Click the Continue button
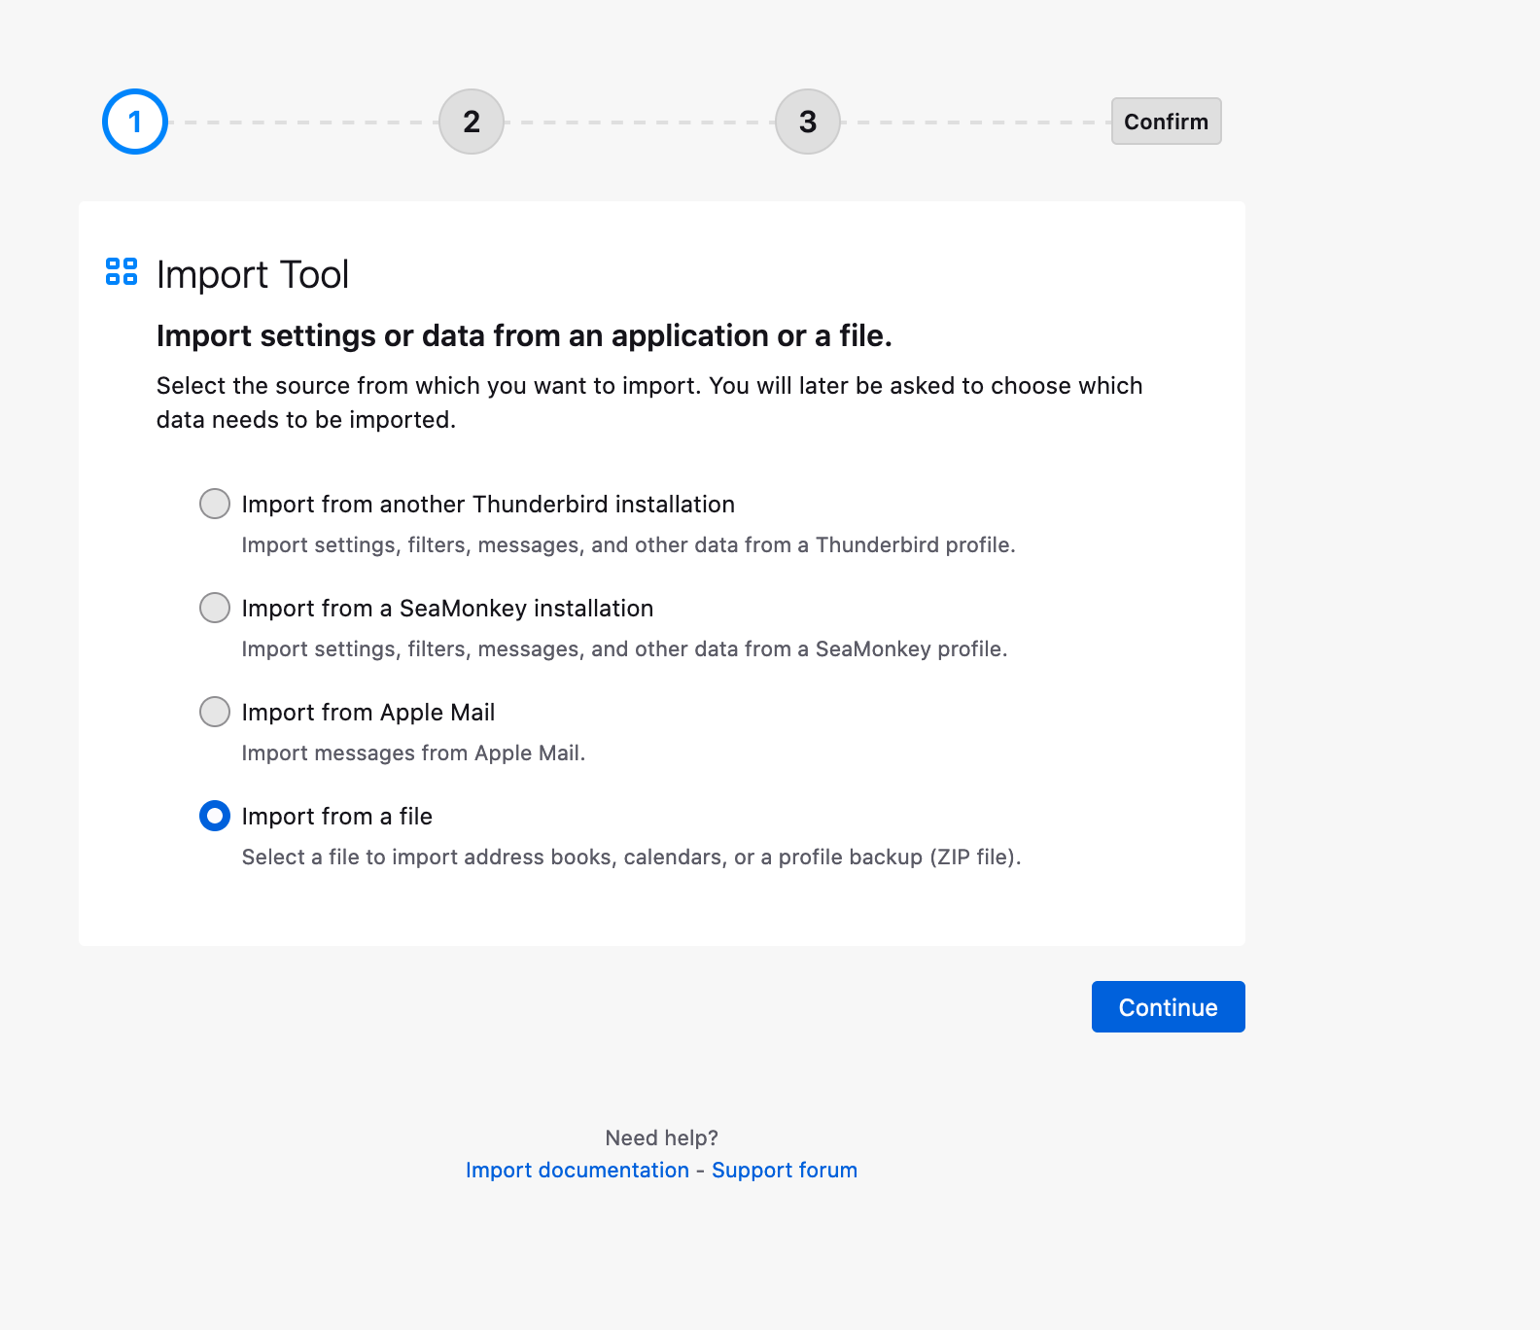The height and width of the screenshot is (1330, 1540). click(x=1168, y=1006)
